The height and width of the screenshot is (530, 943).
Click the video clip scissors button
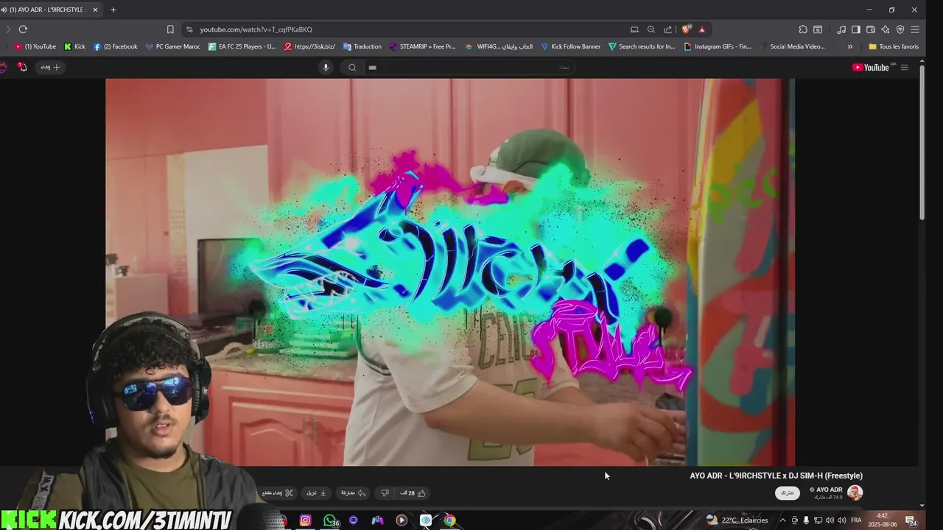click(278, 493)
